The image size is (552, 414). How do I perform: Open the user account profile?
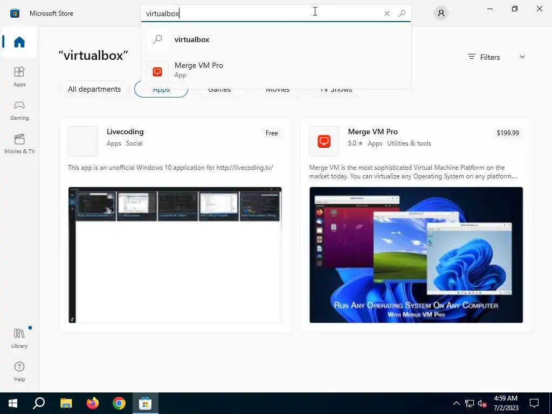[441, 13]
